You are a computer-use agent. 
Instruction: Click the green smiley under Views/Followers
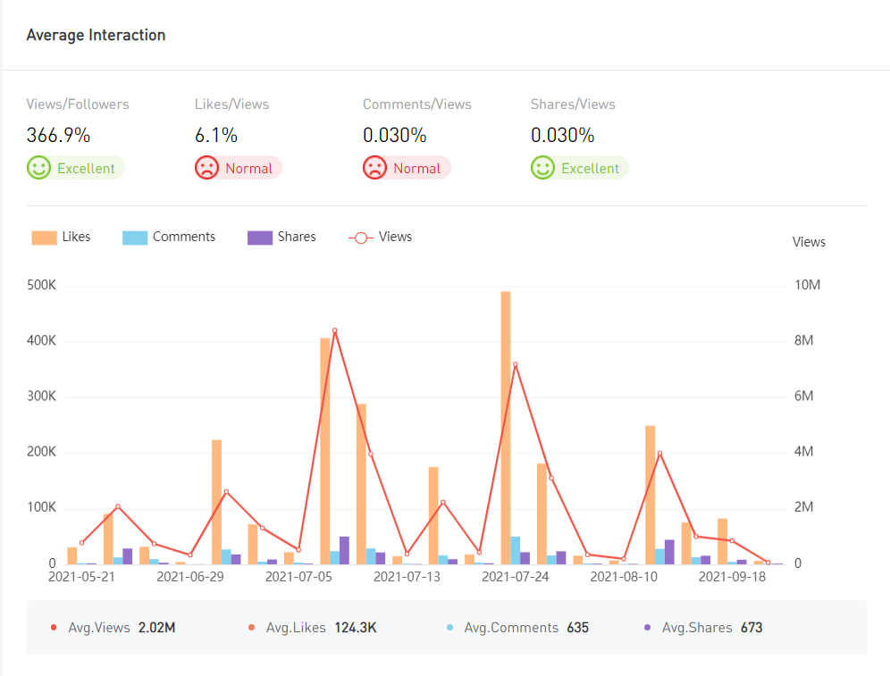39,168
